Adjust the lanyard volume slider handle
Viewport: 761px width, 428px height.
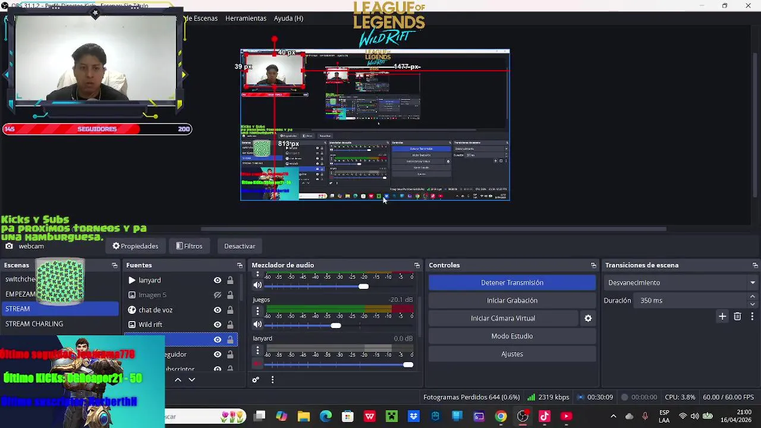coord(408,364)
